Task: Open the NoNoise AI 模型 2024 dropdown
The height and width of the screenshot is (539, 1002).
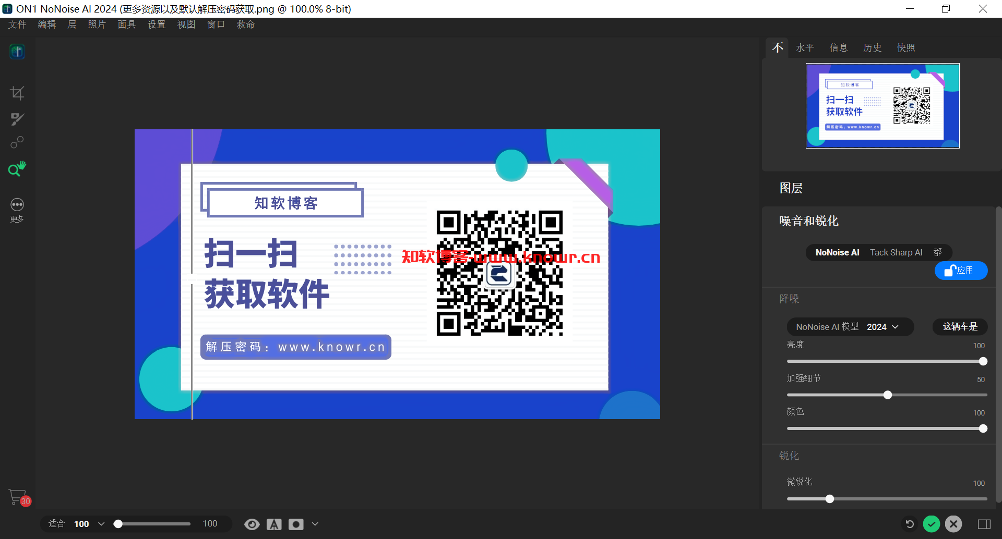Action: 850,327
